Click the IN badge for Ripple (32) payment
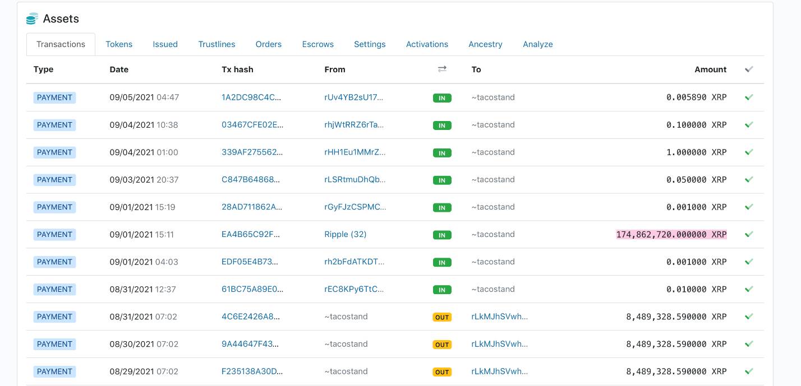The width and height of the screenshot is (801, 386). (442, 235)
